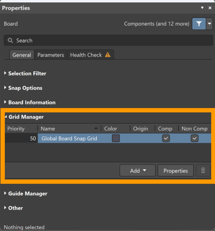Select the Global Board Snap Grid row

point(108,138)
